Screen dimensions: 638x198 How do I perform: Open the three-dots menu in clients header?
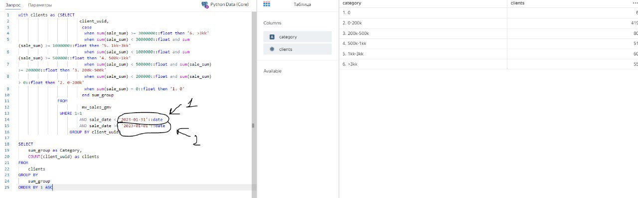634,3
